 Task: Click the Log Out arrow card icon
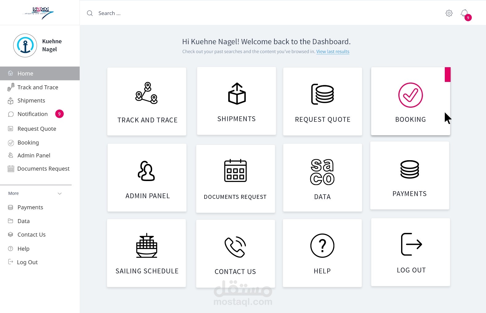412,244
